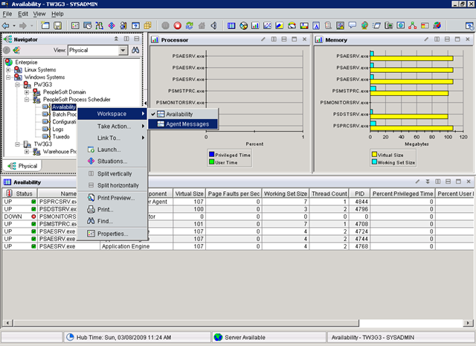The image size is (476, 346).
Task: Open the Situation Editor toolbar icon
Action: point(112,25)
